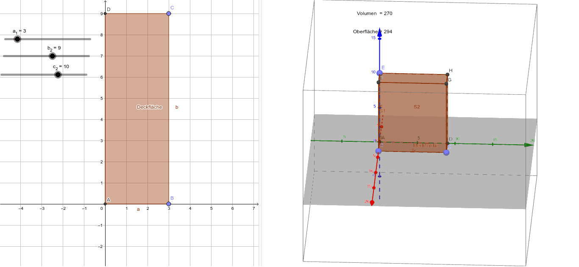579x267 pixels.
Task: Click the 2D y-axis tick label 5
Action: (102, 99)
